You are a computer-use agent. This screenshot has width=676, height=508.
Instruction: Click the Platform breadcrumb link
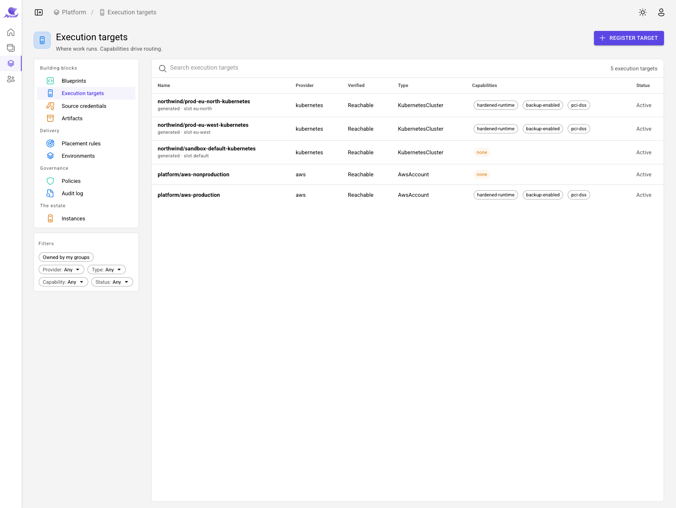[x=70, y=12]
